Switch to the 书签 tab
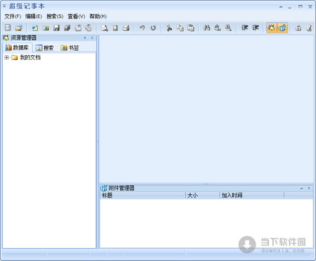Viewport: 316px width, 261px height. point(70,48)
